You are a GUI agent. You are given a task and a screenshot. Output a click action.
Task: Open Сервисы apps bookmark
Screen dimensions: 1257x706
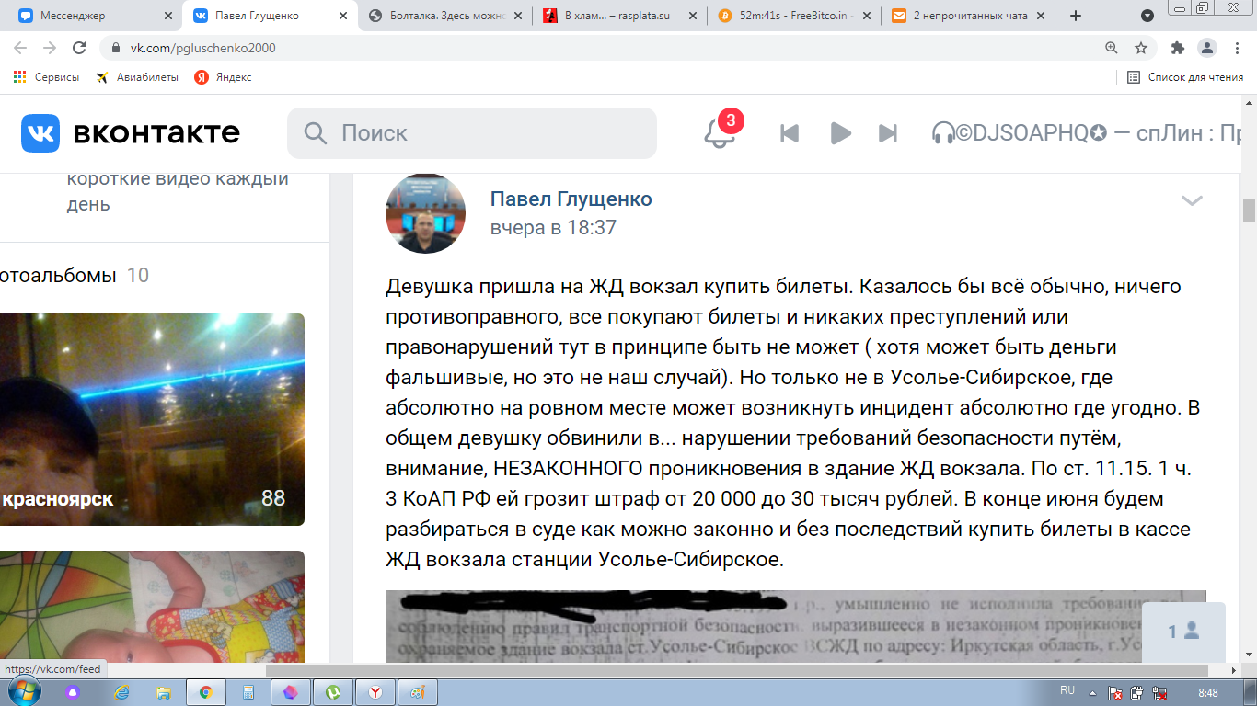coord(46,77)
